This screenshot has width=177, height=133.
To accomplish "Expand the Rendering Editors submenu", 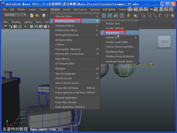I will [75, 21].
